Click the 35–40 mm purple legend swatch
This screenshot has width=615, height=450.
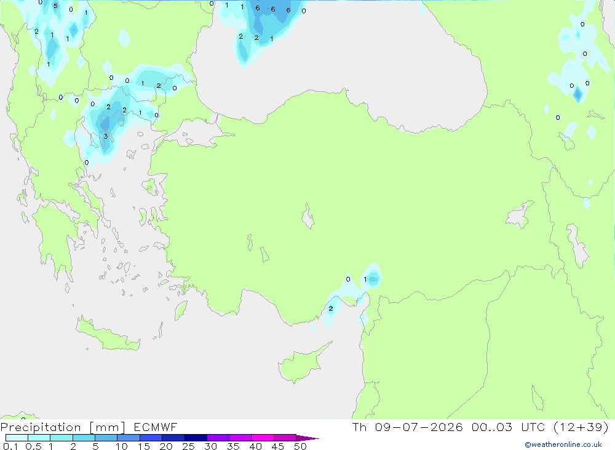240,438
